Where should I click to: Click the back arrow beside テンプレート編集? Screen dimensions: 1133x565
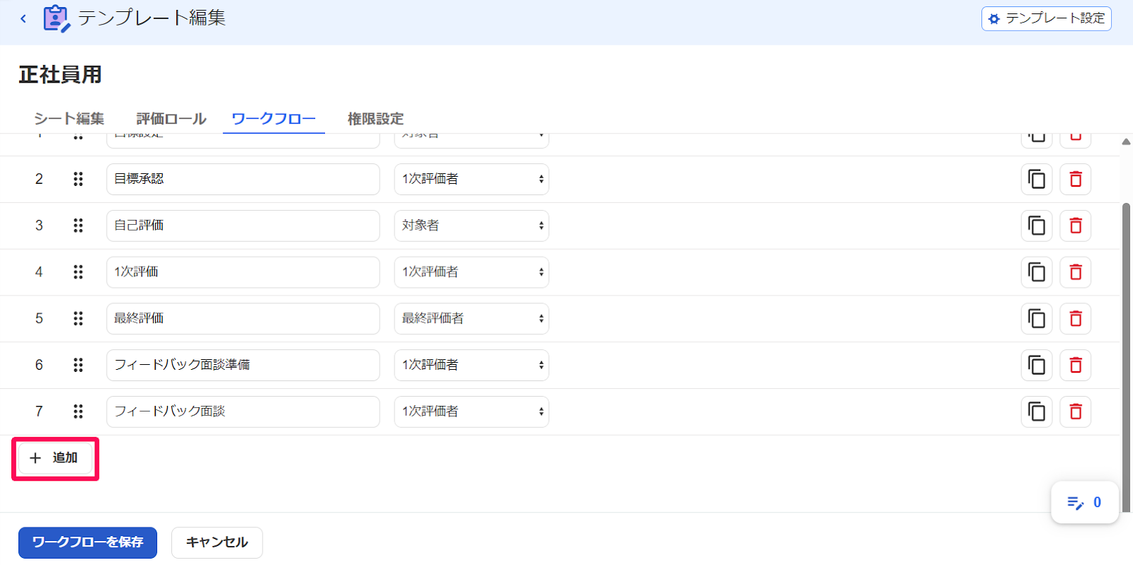(23, 18)
